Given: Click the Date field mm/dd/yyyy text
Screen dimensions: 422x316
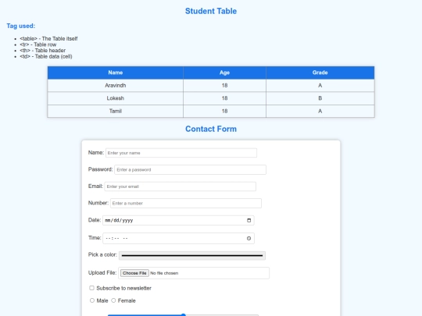Looking at the screenshot, I should (x=119, y=220).
